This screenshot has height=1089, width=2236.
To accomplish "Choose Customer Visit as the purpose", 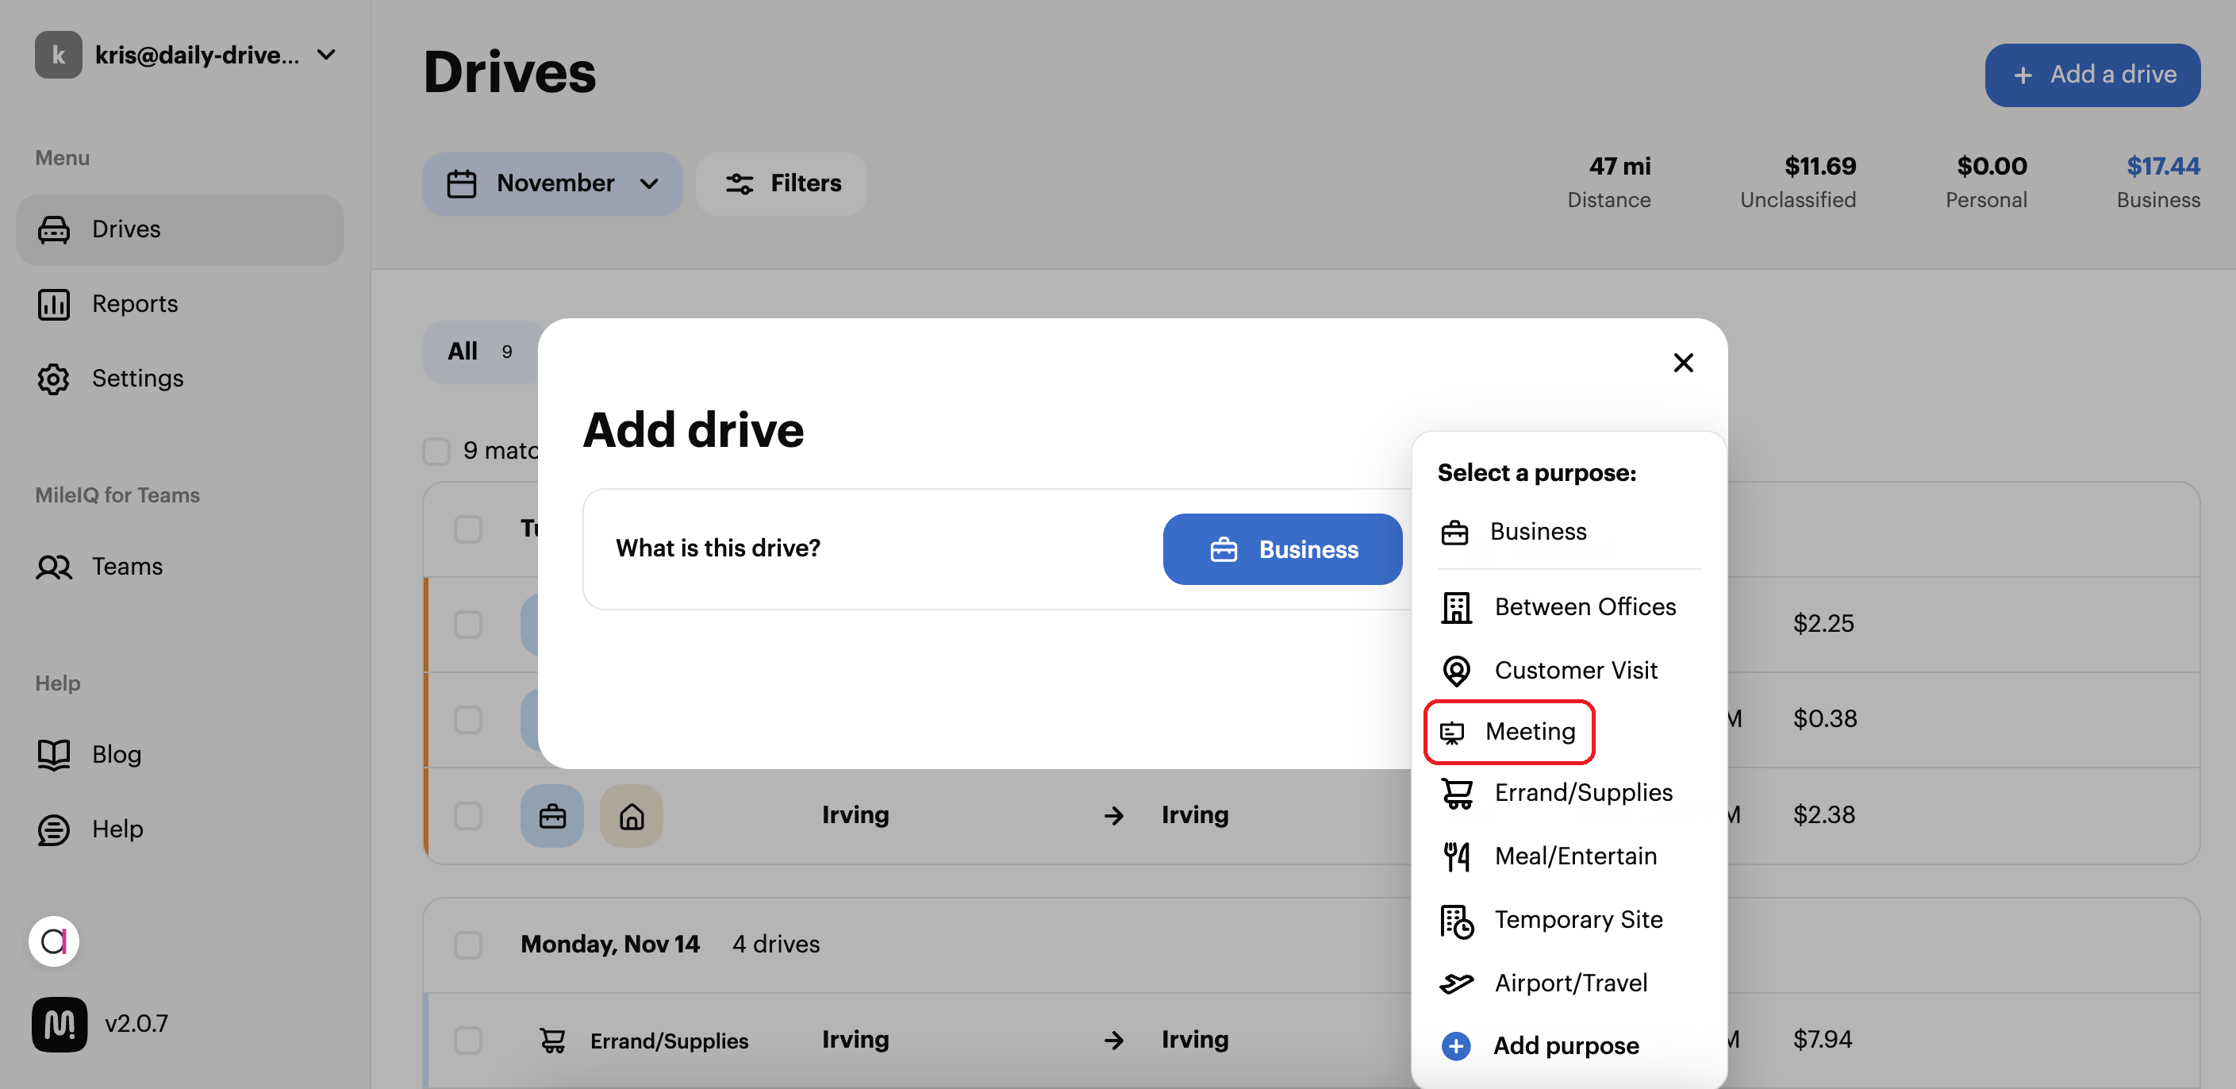I will tap(1576, 670).
